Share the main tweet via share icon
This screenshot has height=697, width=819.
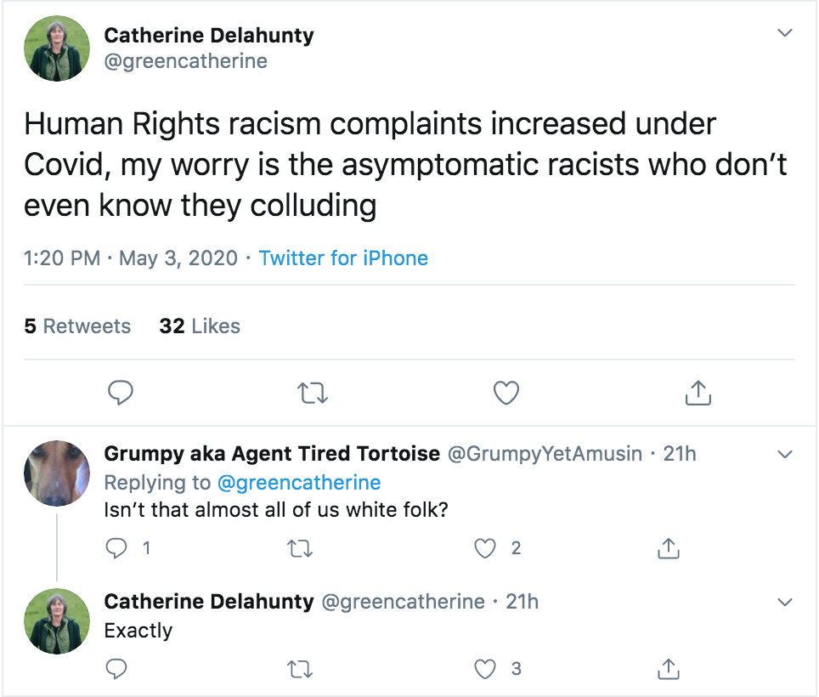tap(697, 393)
